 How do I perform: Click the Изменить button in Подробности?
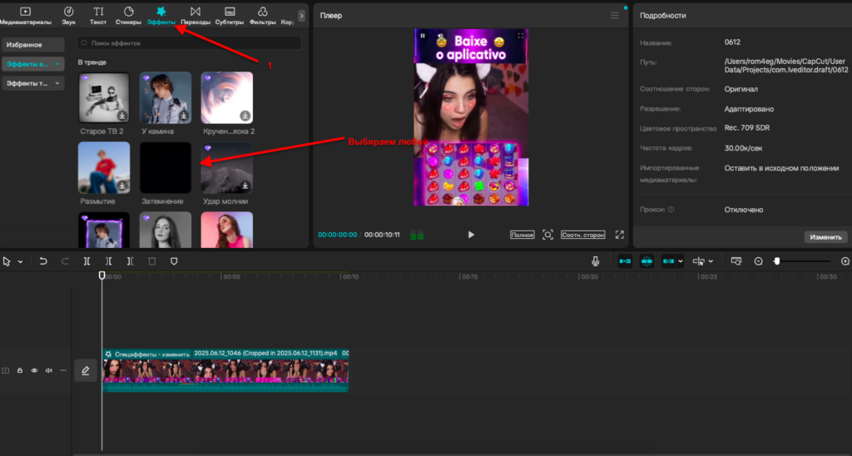click(x=825, y=237)
